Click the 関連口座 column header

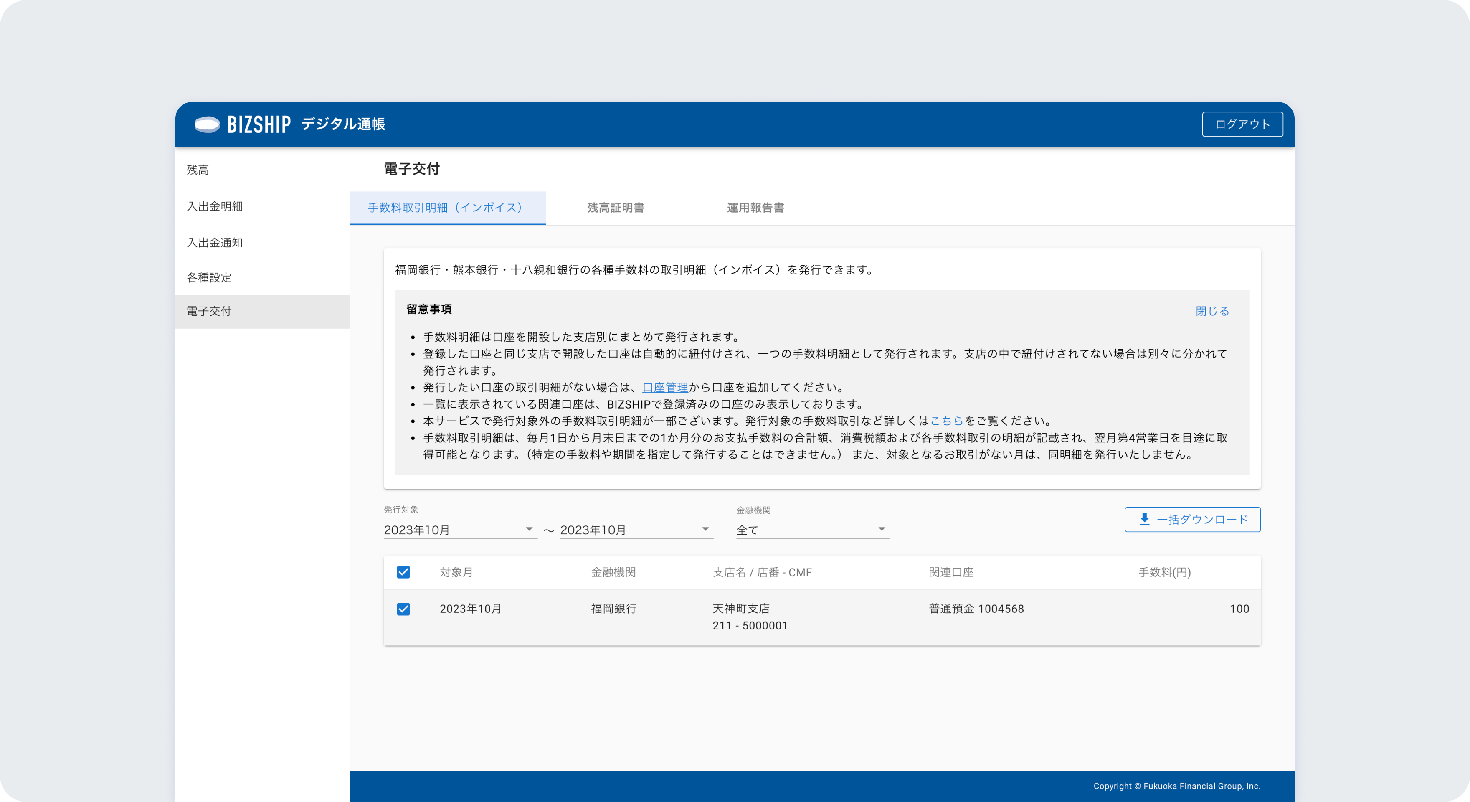(x=951, y=572)
